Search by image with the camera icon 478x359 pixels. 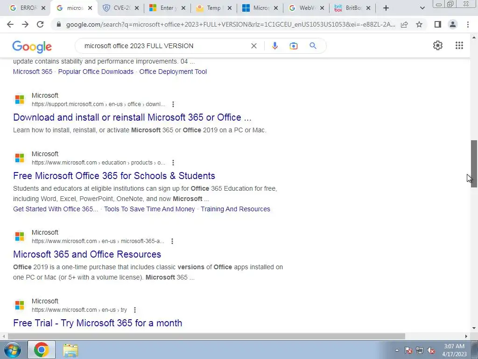click(x=294, y=46)
